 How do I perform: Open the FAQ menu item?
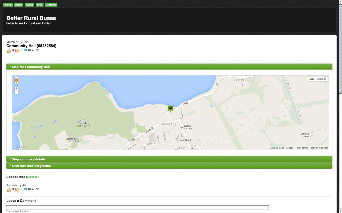pyautogui.click(x=40, y=5)
